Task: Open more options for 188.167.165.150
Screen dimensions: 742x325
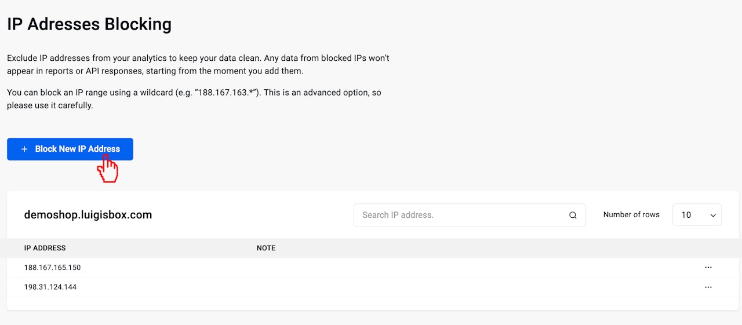Action: 708,268
